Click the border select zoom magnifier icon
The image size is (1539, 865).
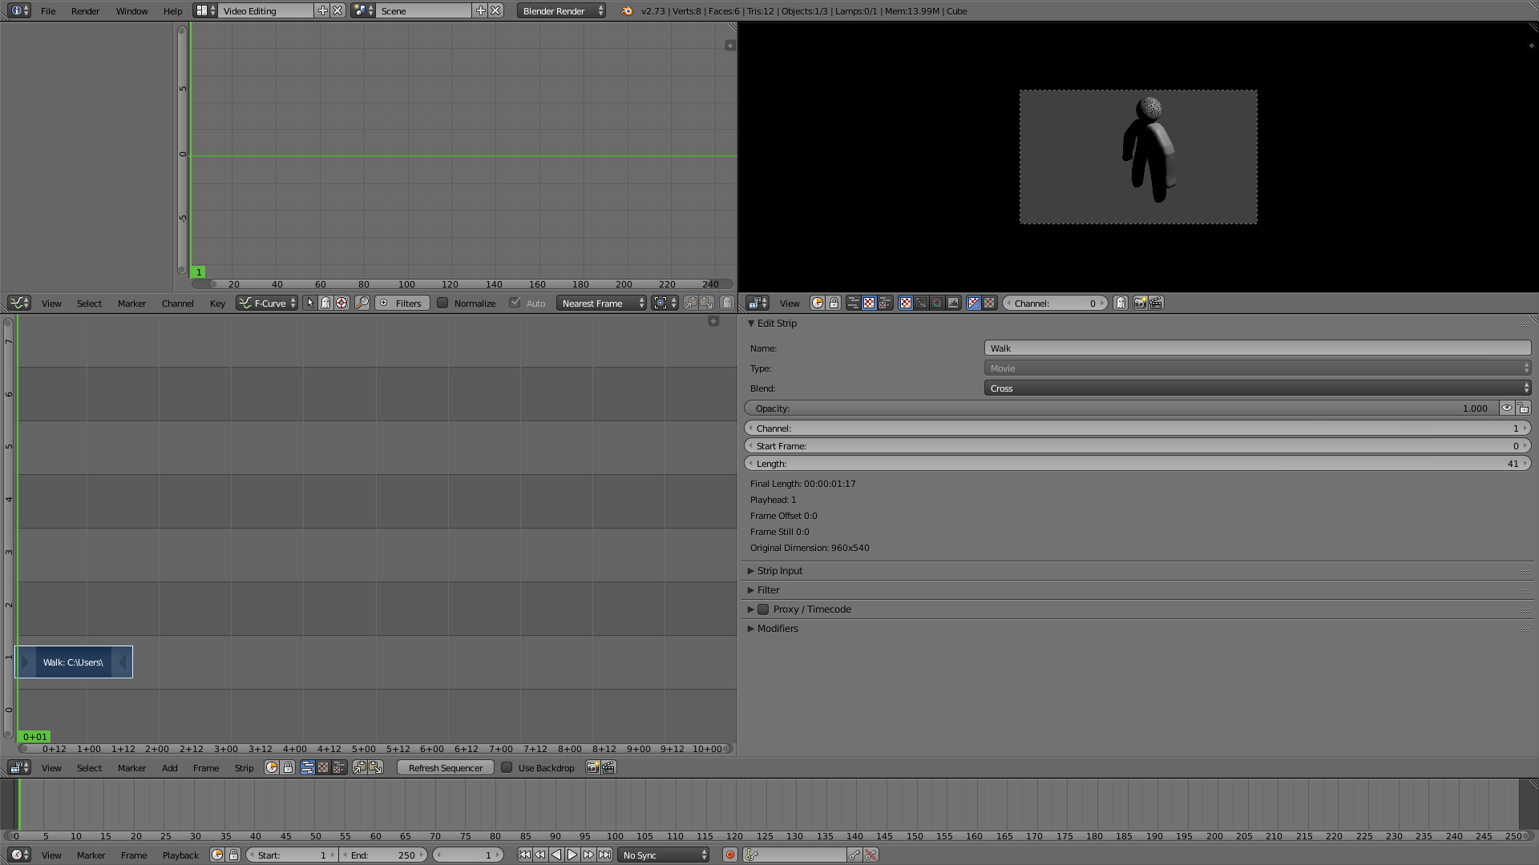coord(362,303)
